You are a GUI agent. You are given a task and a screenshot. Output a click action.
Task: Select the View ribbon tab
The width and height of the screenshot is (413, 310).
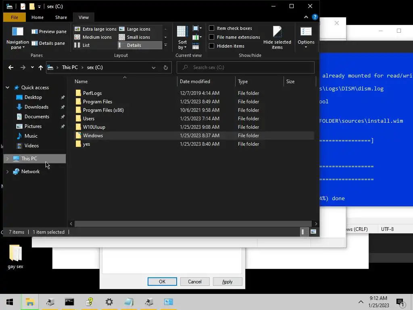[x=83, y=17]
